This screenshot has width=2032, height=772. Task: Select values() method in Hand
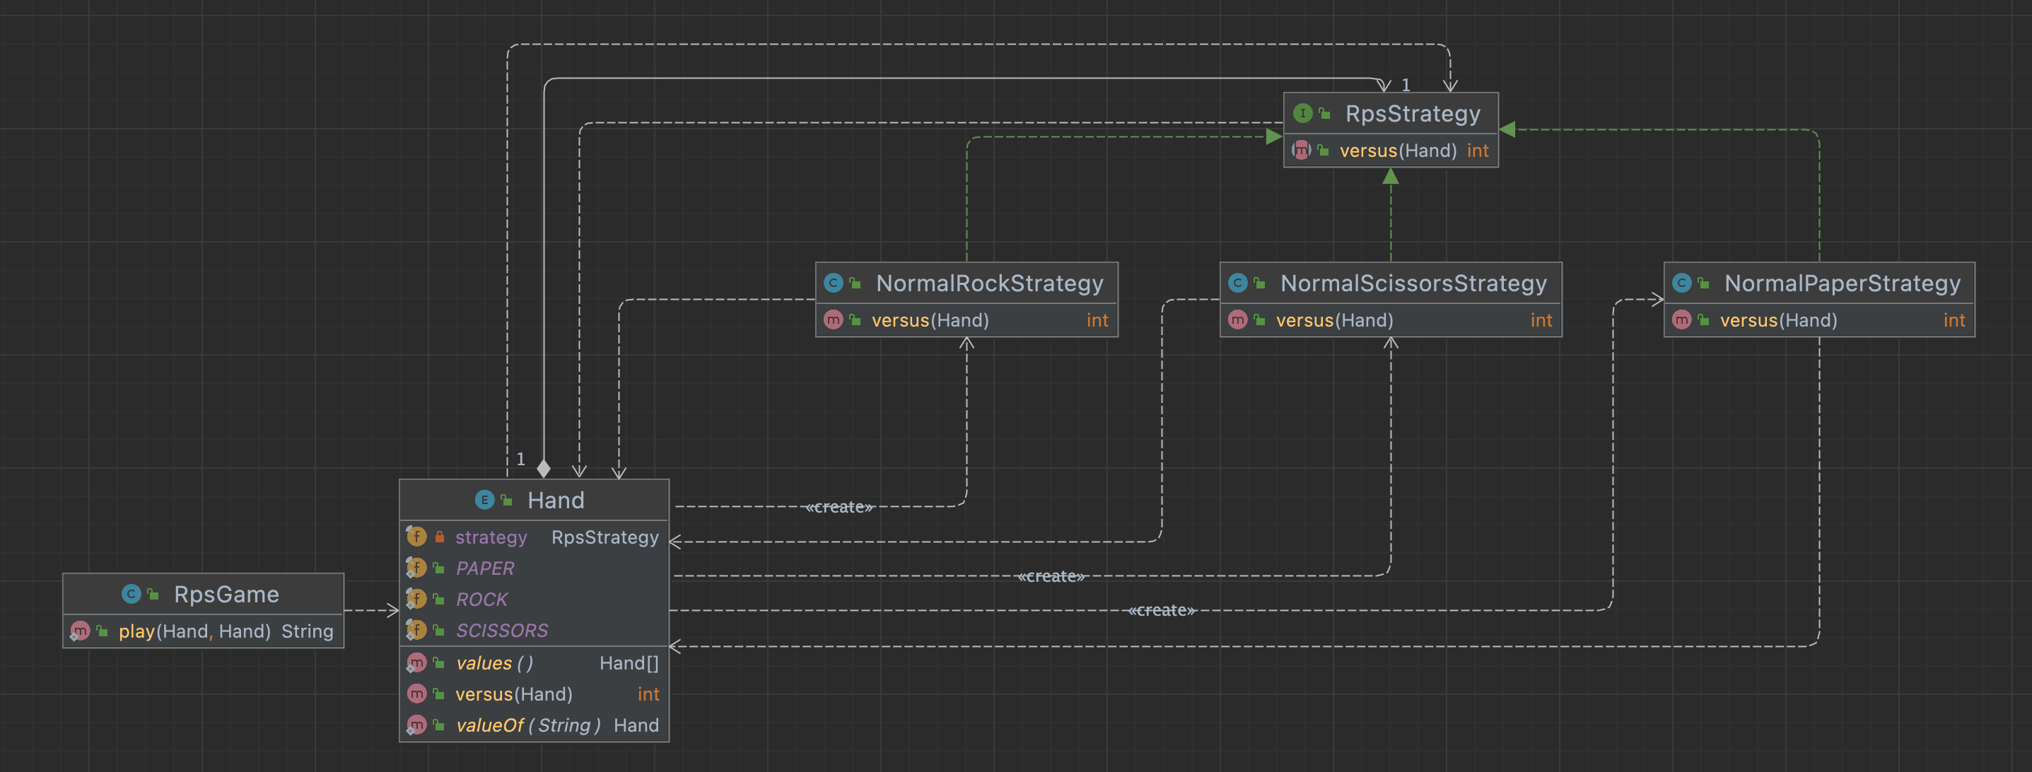click(x=495, y=663)
